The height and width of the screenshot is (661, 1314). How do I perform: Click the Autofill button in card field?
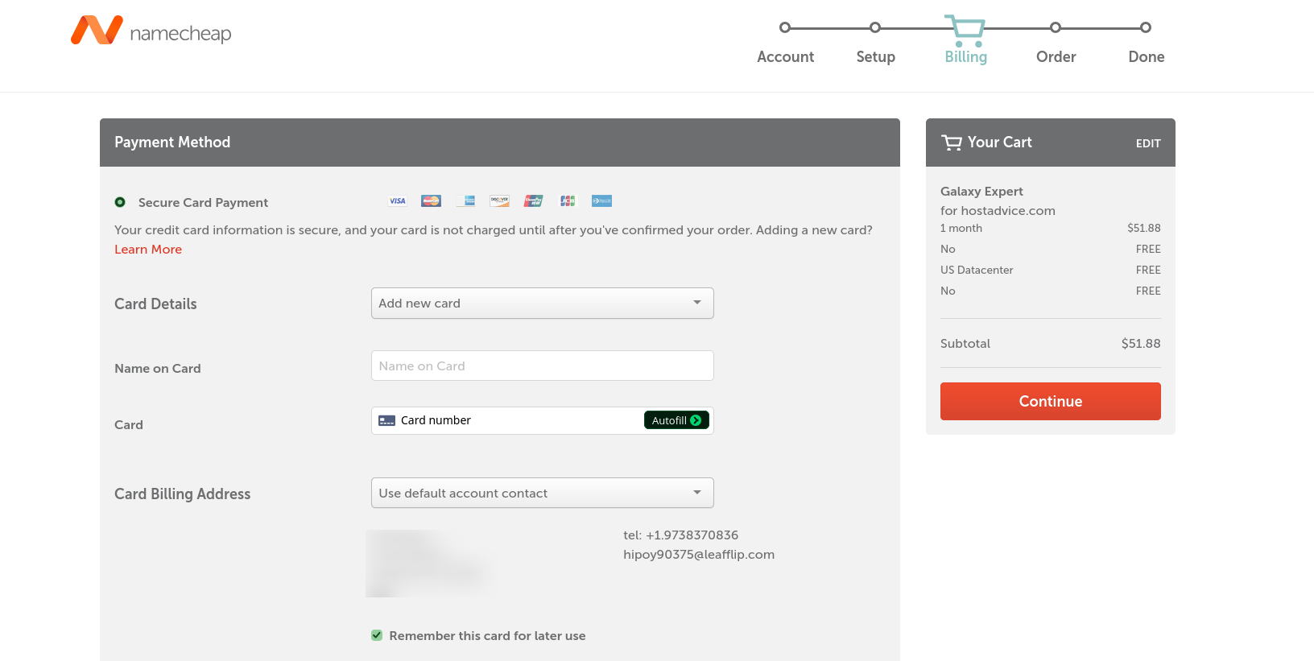click(676, 420)
